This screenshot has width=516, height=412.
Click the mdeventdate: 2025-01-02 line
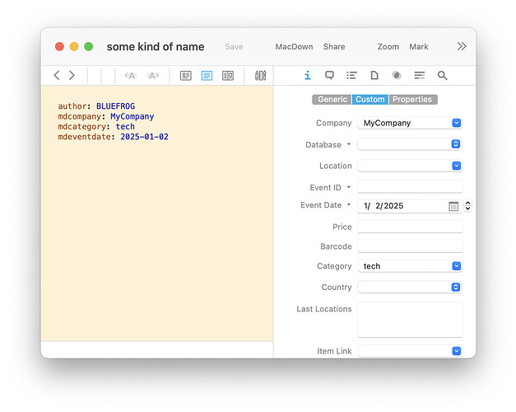pos(114,137)
